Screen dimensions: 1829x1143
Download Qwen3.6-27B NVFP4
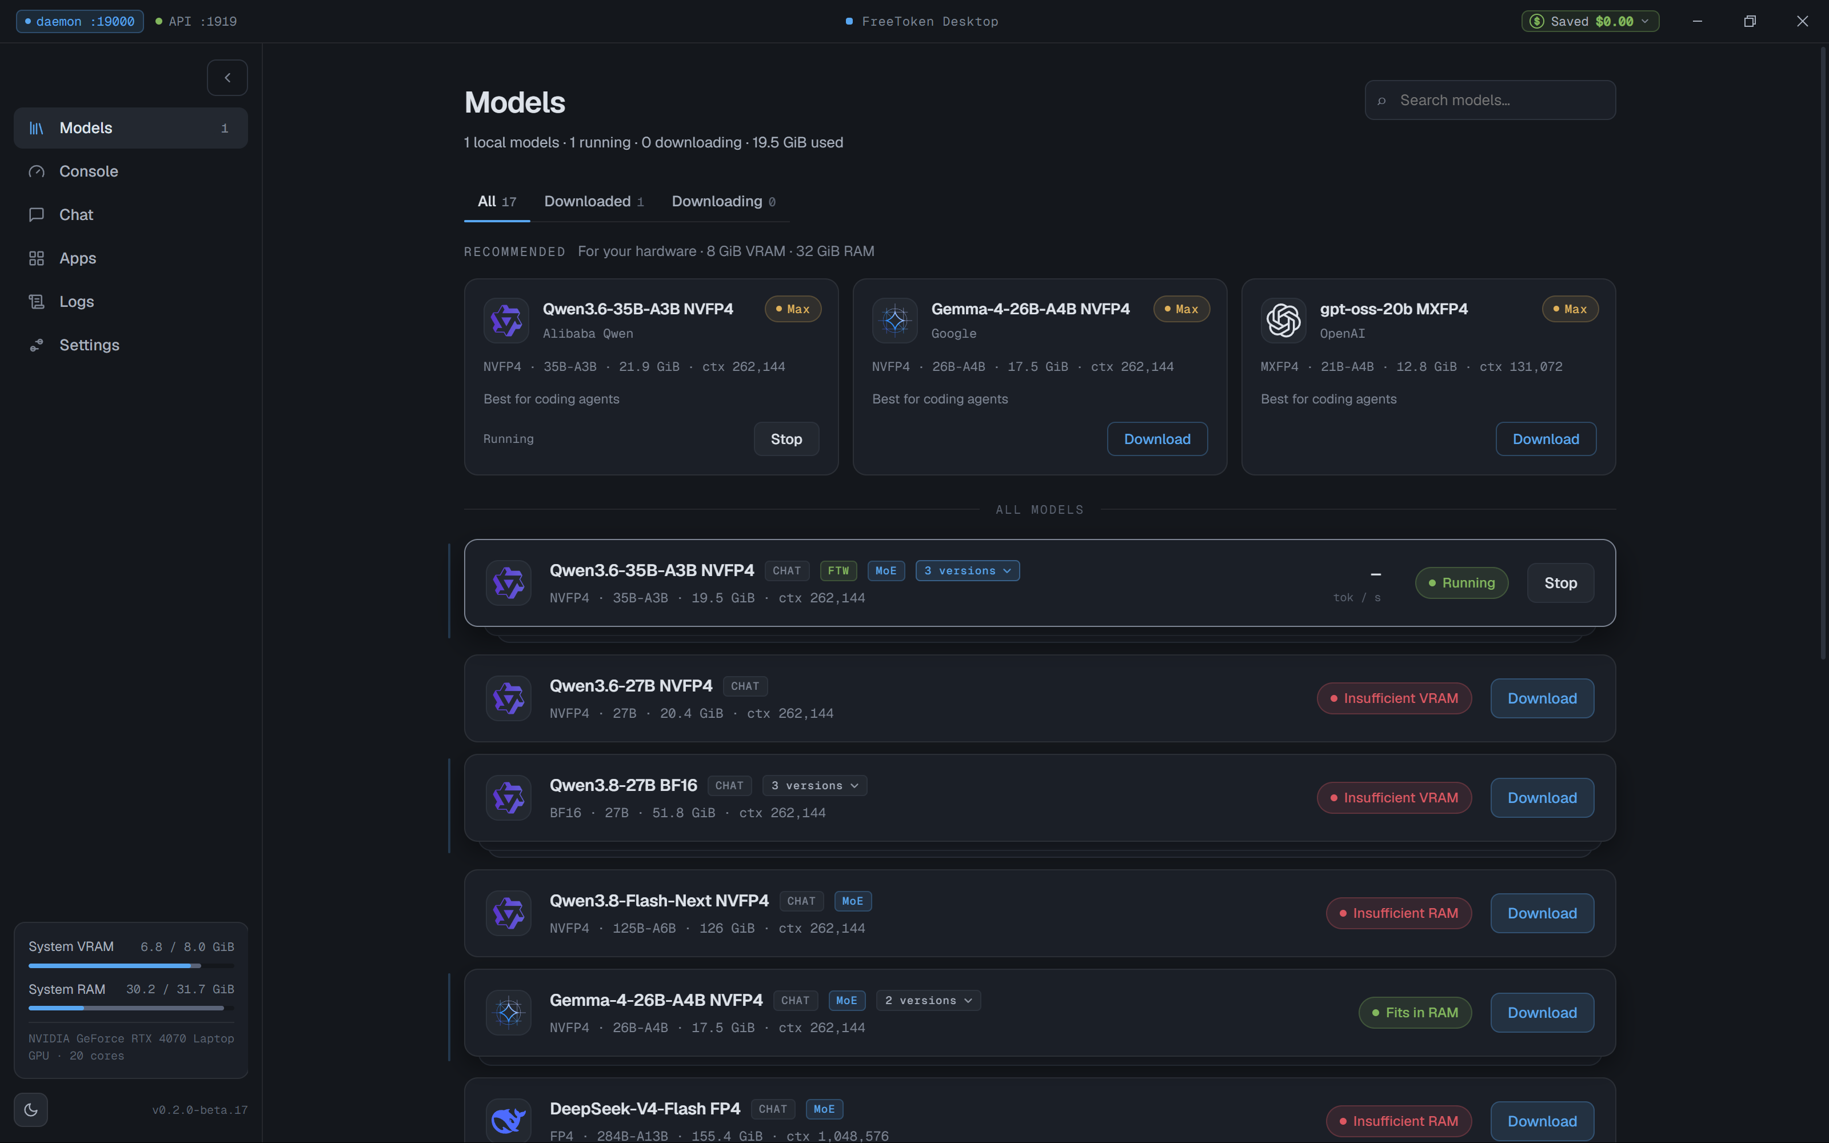point(1542,698)
